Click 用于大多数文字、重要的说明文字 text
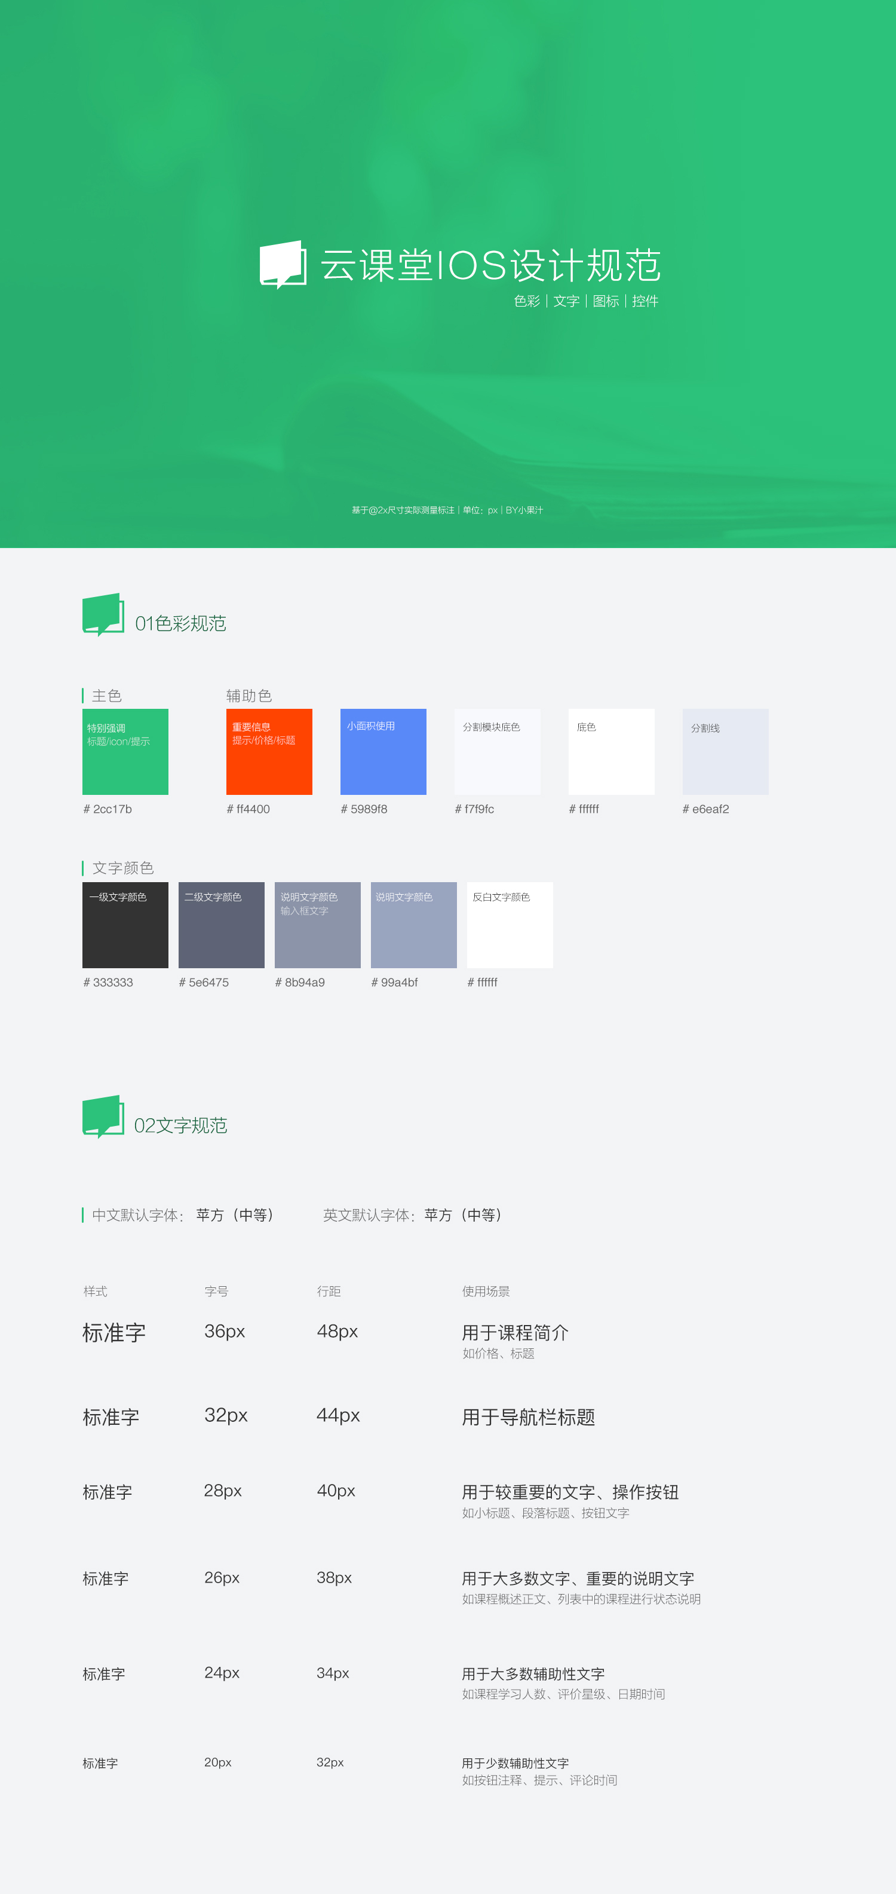 (578, 1578)
